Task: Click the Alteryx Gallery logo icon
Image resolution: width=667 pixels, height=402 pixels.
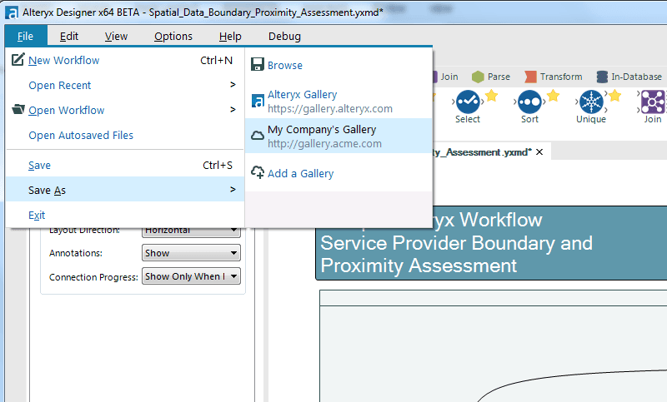Action: pos(258,101)
